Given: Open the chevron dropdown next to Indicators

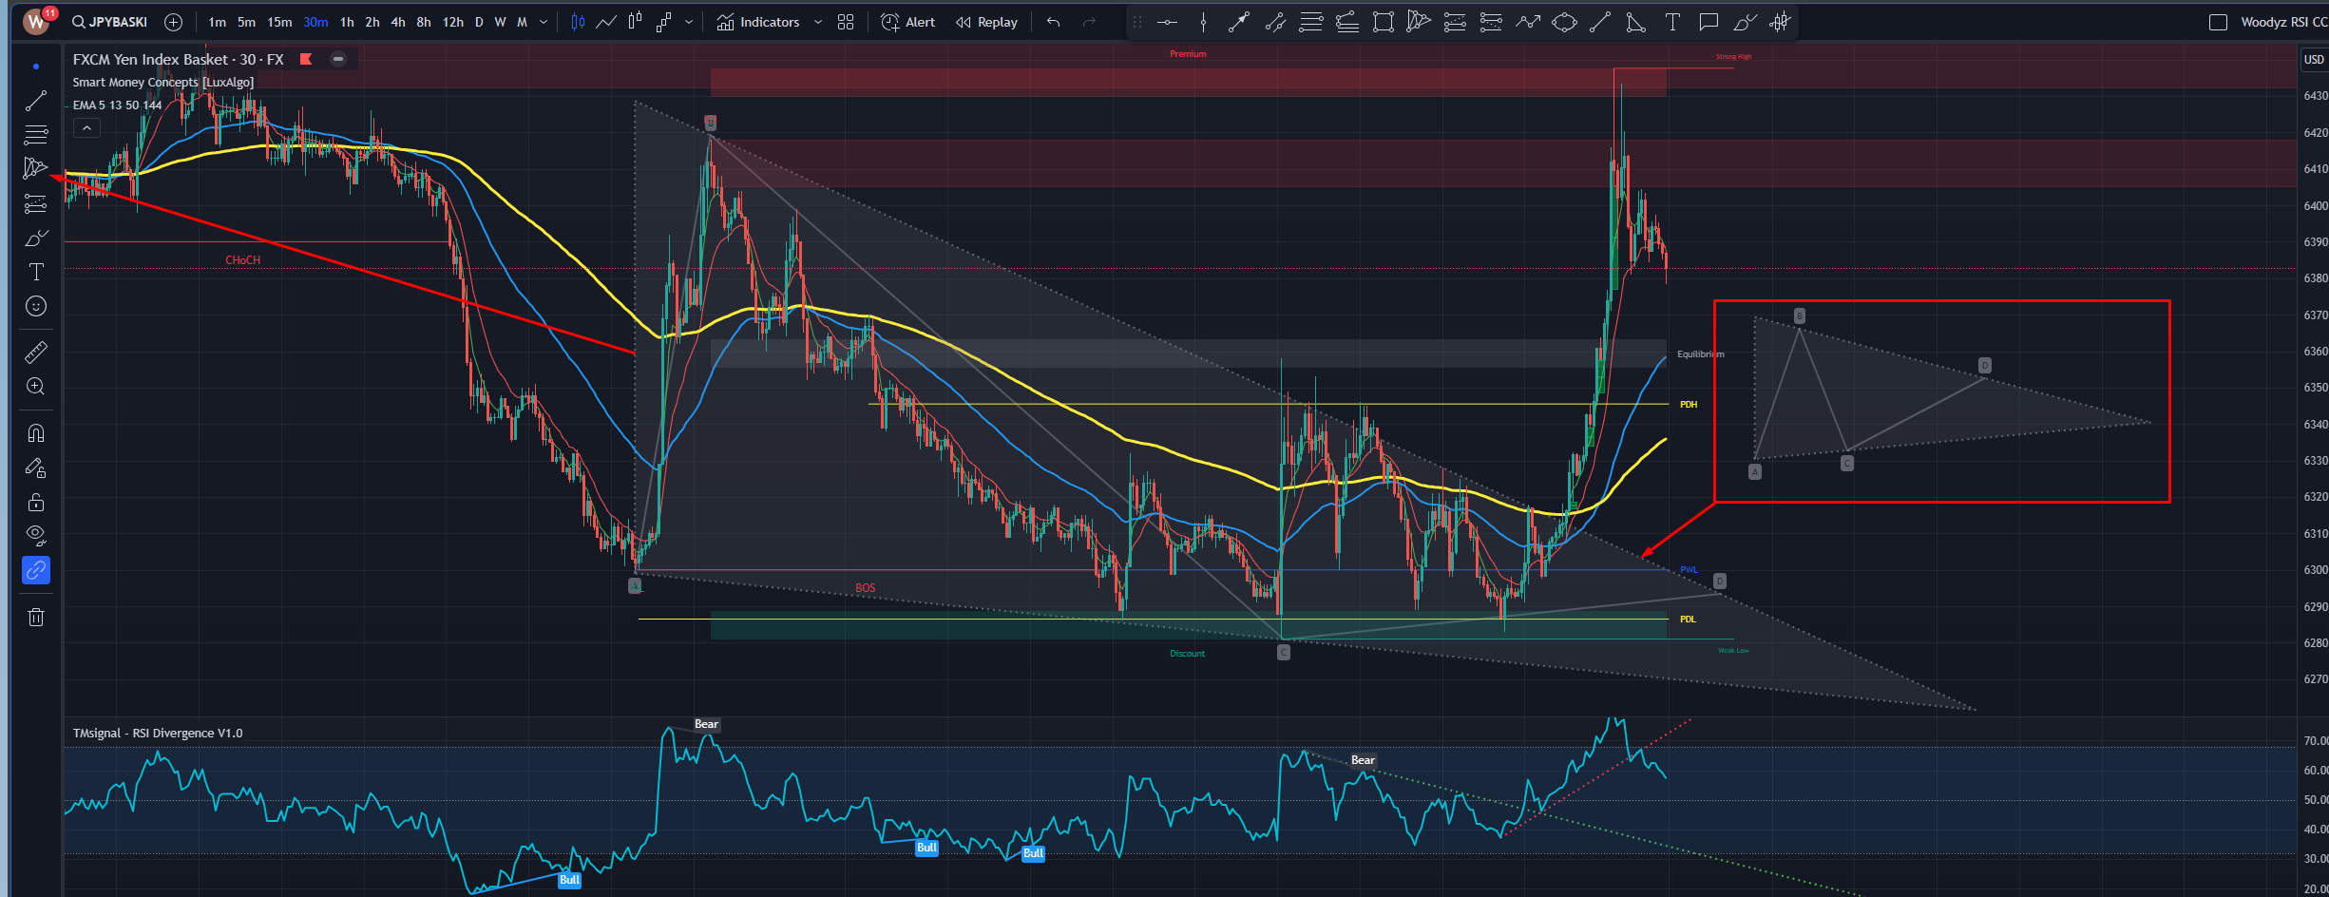Looking at the screenshot, I should click(x=817, y=22).
